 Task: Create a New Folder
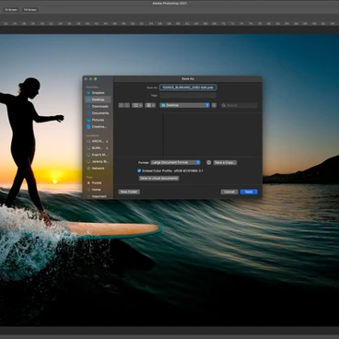[129, 192]
